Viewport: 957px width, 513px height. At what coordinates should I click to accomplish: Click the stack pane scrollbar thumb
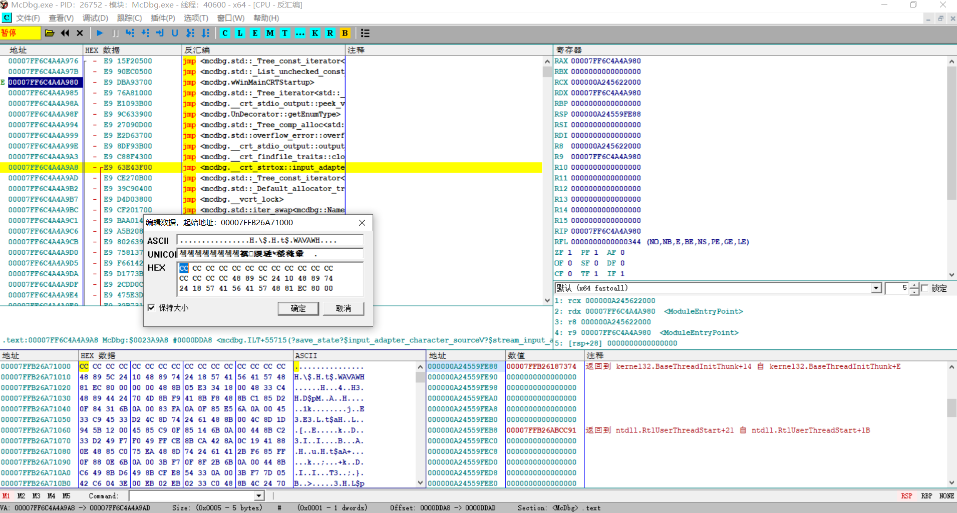[x=951, y=407]
